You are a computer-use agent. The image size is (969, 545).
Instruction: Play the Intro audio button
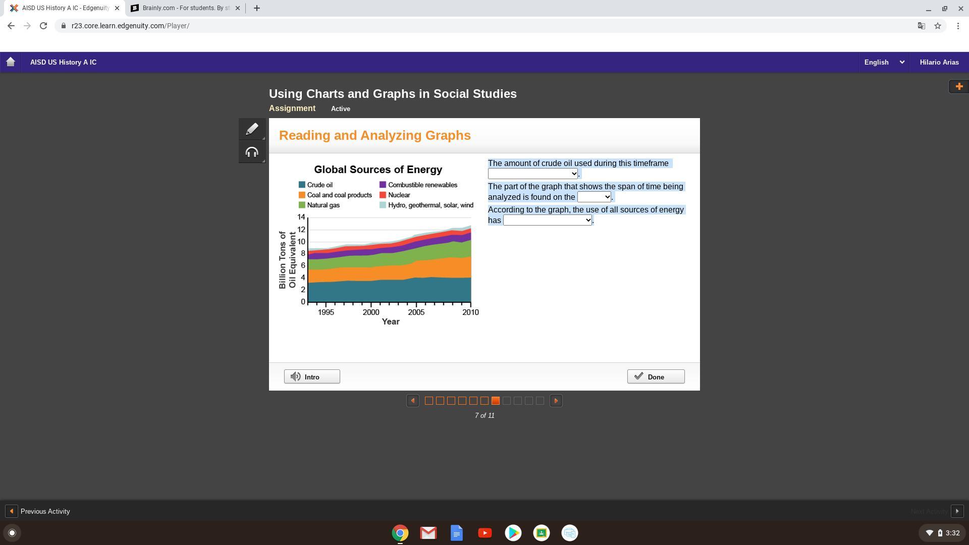click(311, 377)
